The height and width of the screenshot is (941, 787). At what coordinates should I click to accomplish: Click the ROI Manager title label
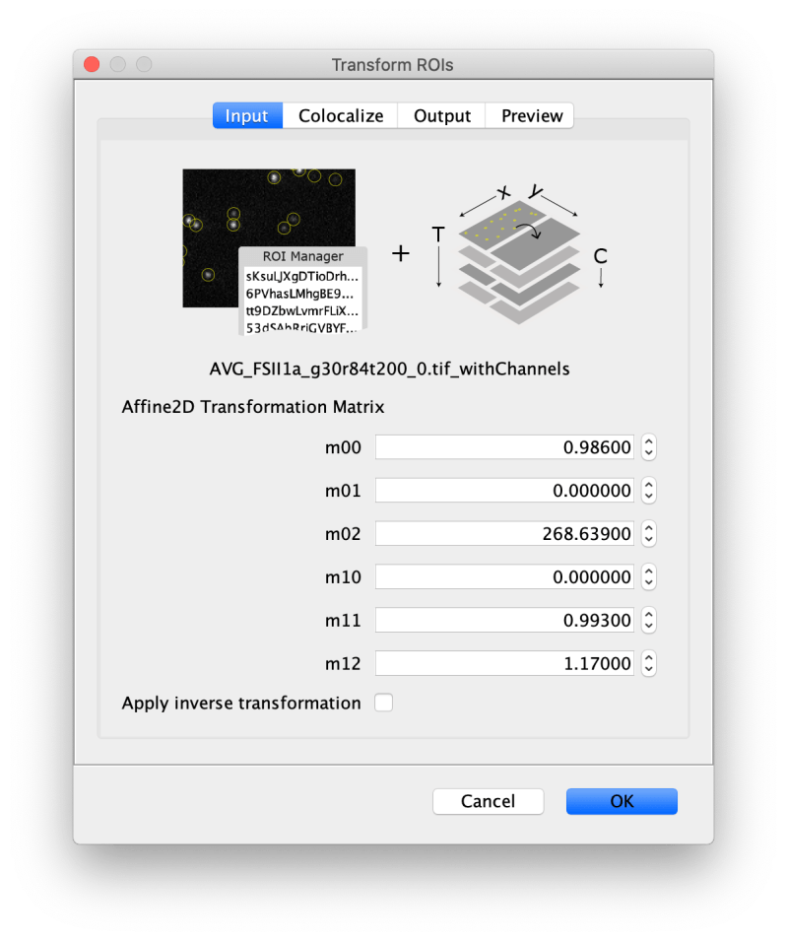tap(303, 256)
